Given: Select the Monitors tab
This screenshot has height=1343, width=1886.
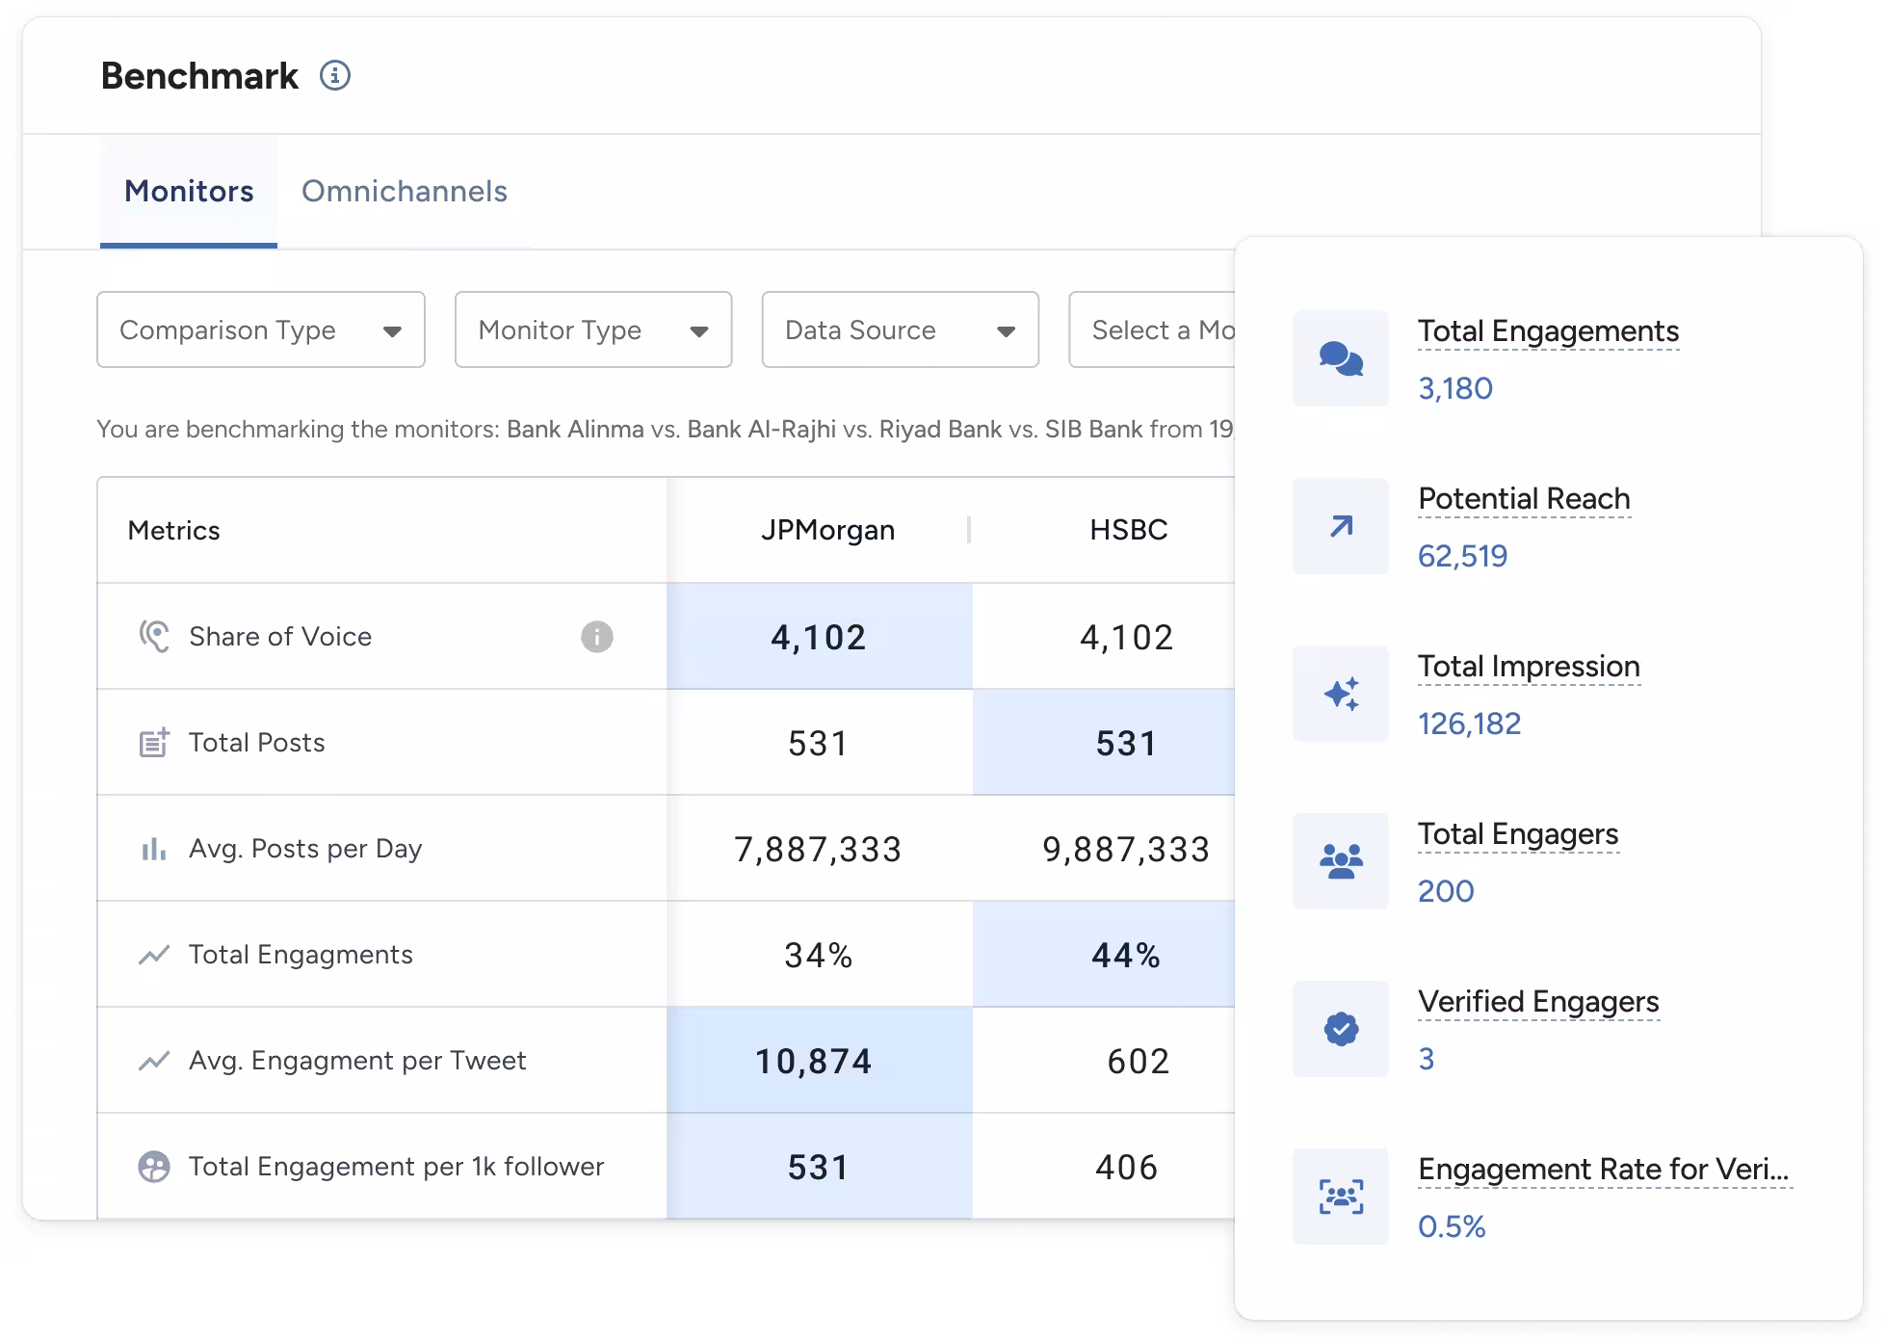Looking at the screenshot, I should tap(189, 191).
